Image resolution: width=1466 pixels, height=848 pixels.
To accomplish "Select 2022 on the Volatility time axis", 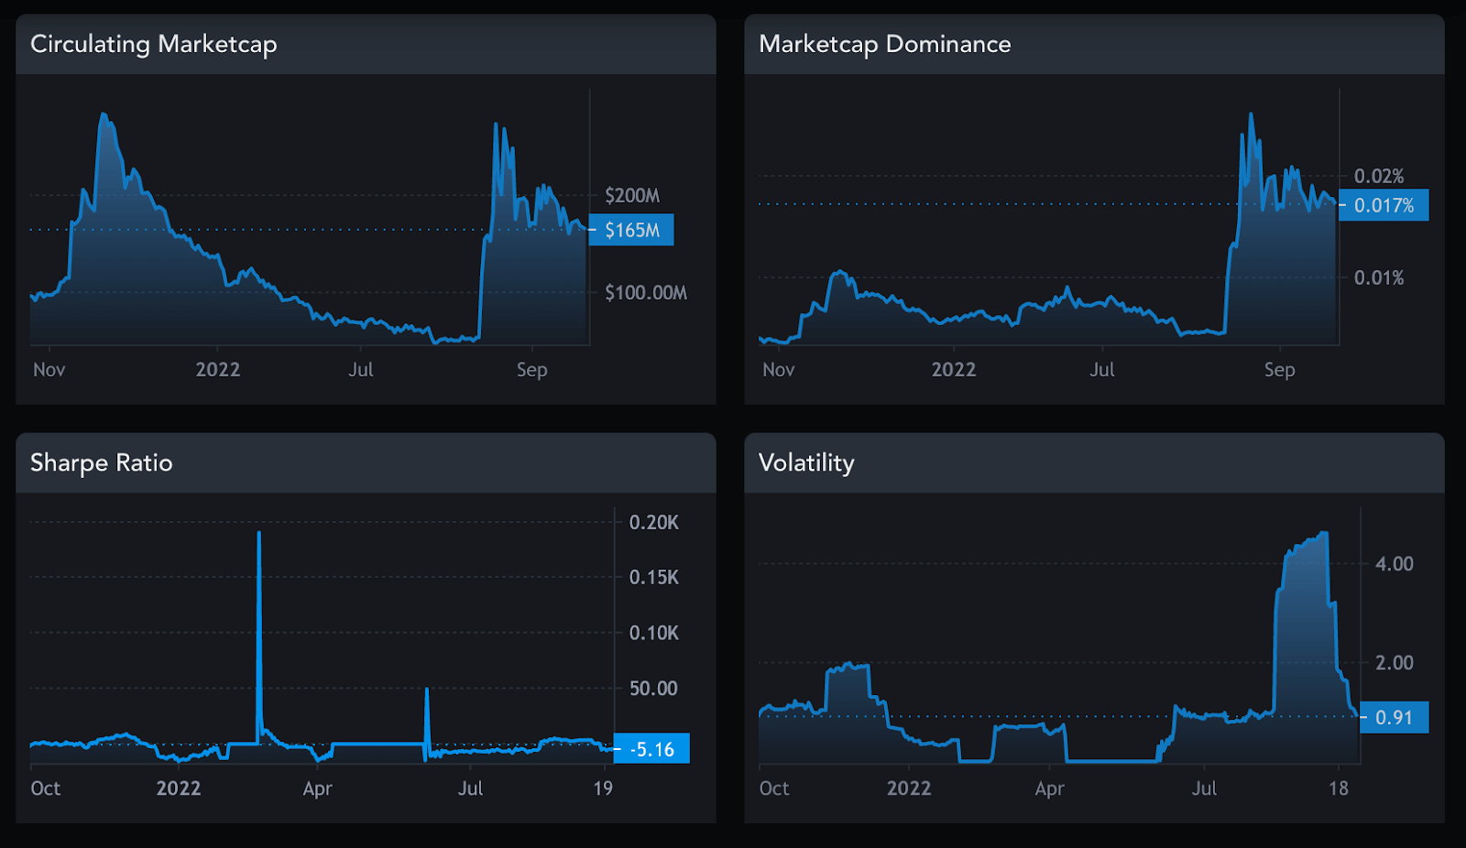I will [908, 788].
